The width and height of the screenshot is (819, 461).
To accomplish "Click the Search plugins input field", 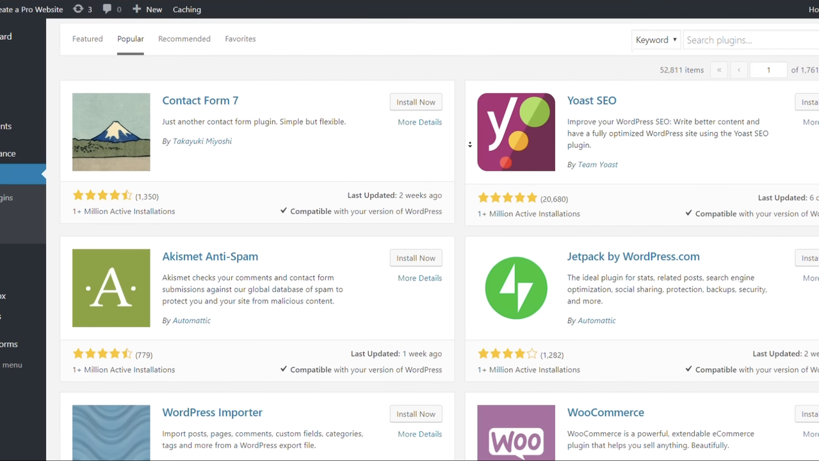I will [x=749, y=40].
